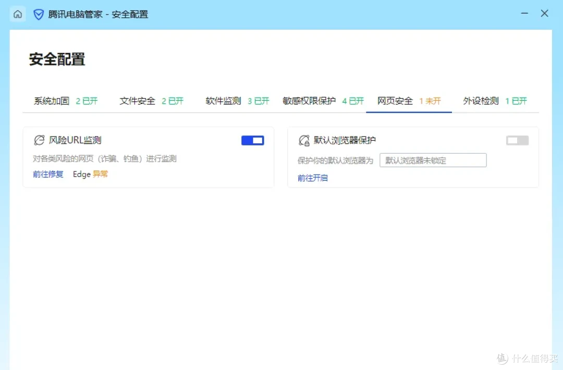Open the 软件监测 tab

click(237, 101)
